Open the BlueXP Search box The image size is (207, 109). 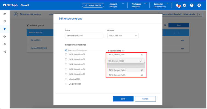[93, 5]
